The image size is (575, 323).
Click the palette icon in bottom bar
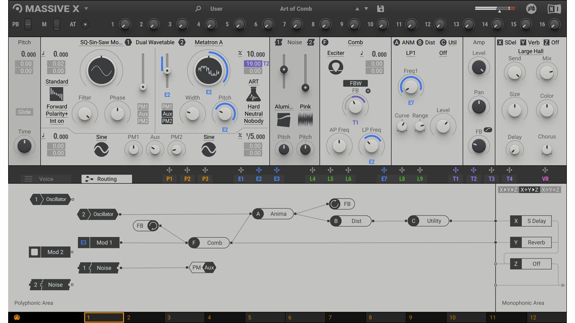[17, 317]
